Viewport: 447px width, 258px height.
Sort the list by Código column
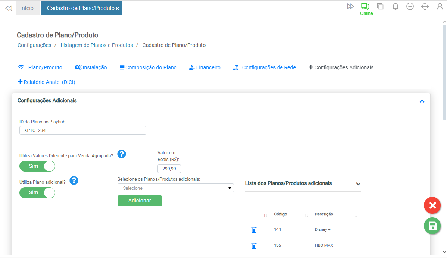(x=280, y=214)
